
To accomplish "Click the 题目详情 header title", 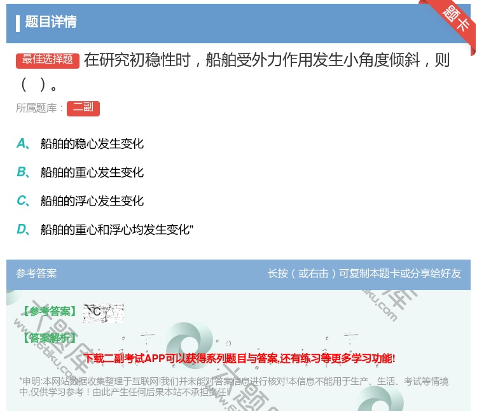I will pyautogui.click(x=51, y=22).
